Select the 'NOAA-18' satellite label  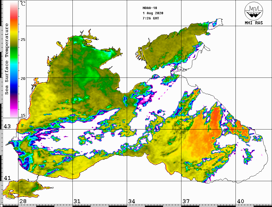point(150,8)
